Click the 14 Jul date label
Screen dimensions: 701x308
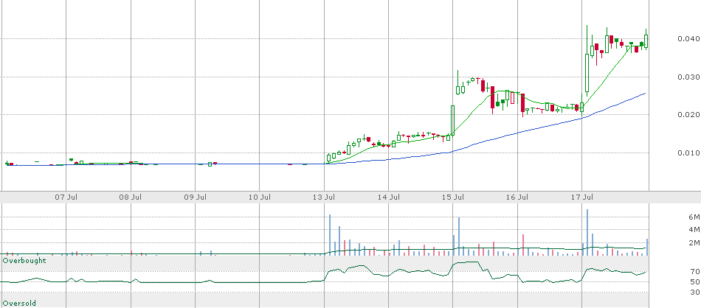(x=389, y=197)
